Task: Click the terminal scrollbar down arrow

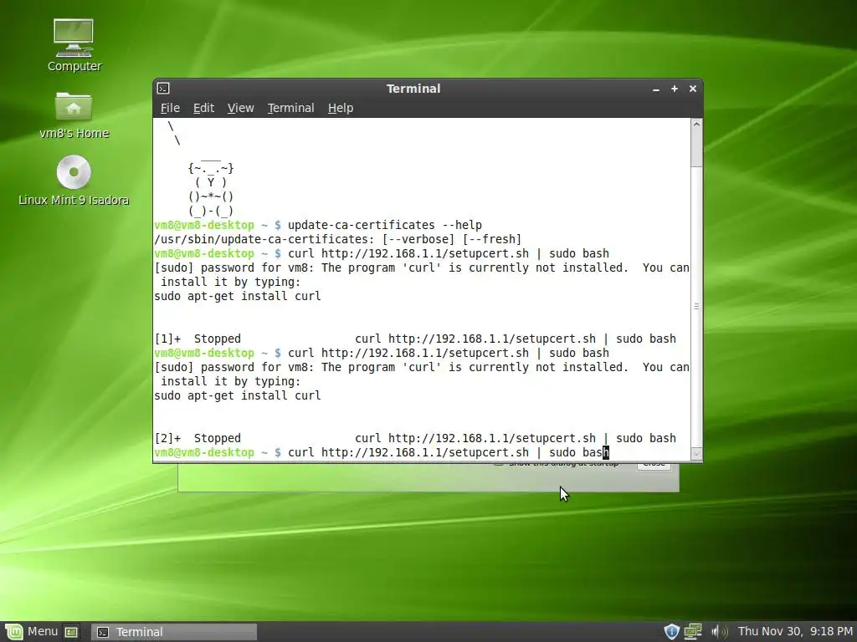Action: (x=696, y=454)
